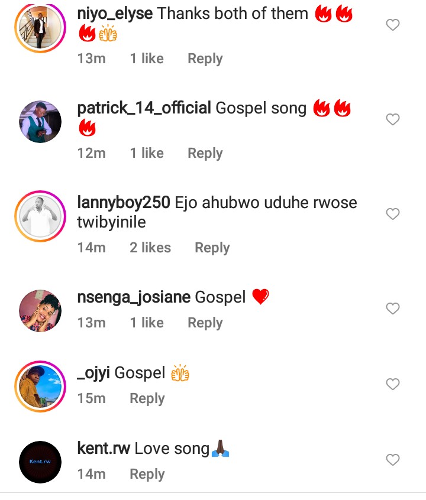This screenshot has width=426, height=500.
Task: Reply to nsenga_josiane's comment
Action: (x=205, y=323)
